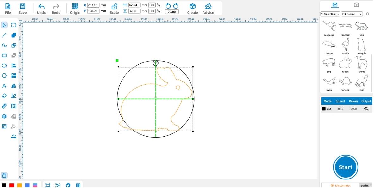Click the X position input field
This screenshot has height=188, width=374.
(x=93, y=5)
